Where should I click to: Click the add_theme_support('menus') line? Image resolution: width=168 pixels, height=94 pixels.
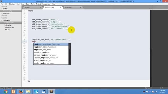pyautogui.click(x=45, y=20)
